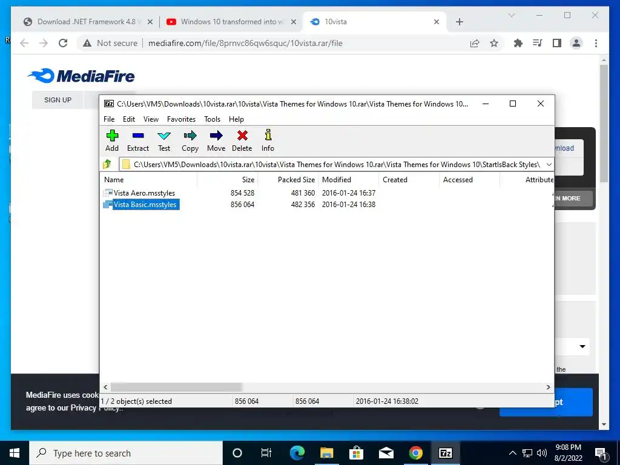Image resolution: width=620 pixels, height=465 pixels.
Task: Close the 10vista browser tab
Action: click(437, 22)
